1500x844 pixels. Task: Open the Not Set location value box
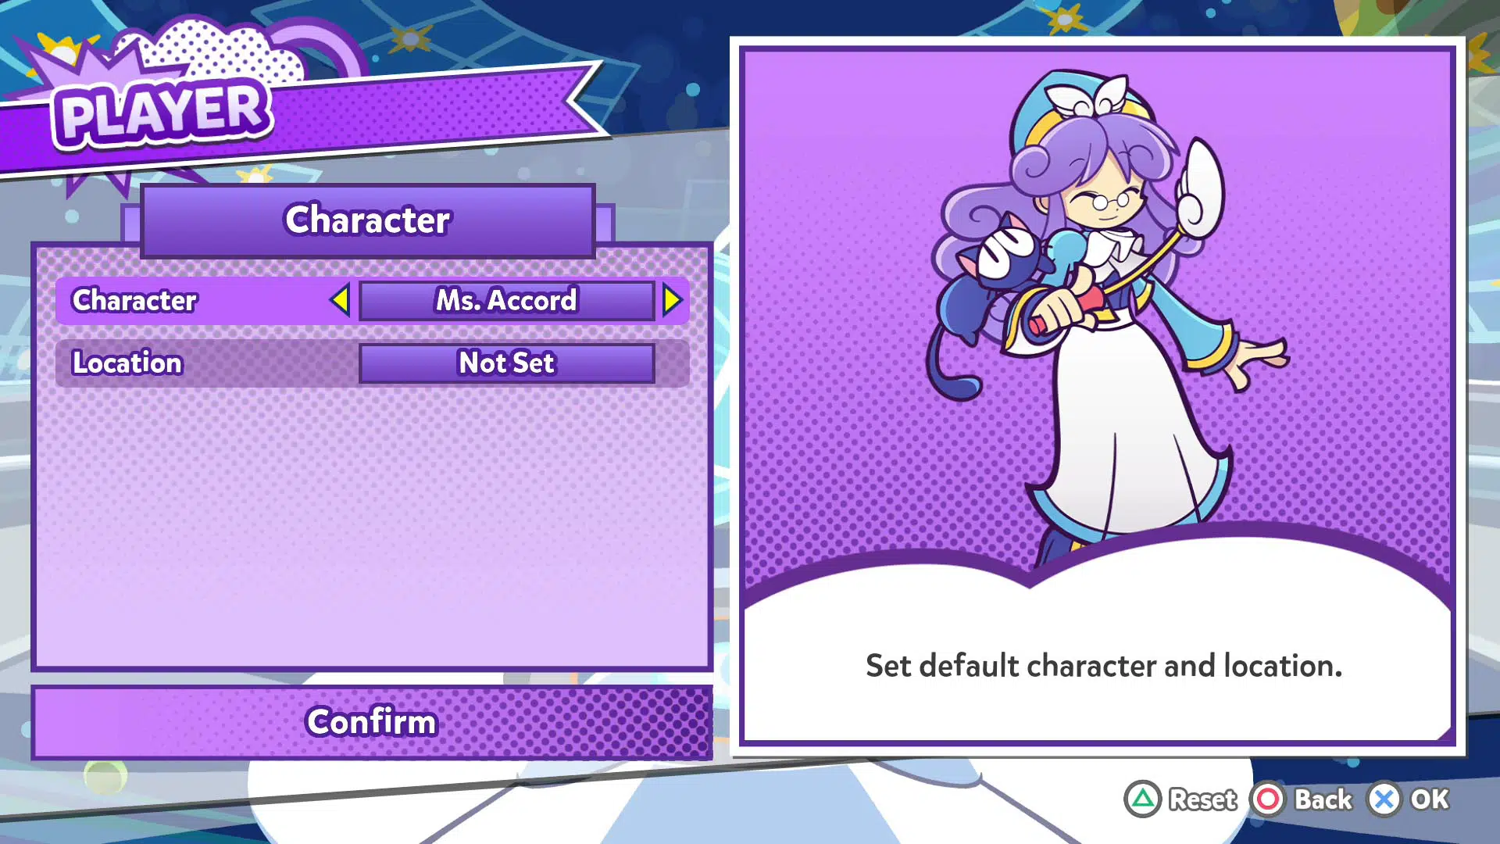click(506, 363)
